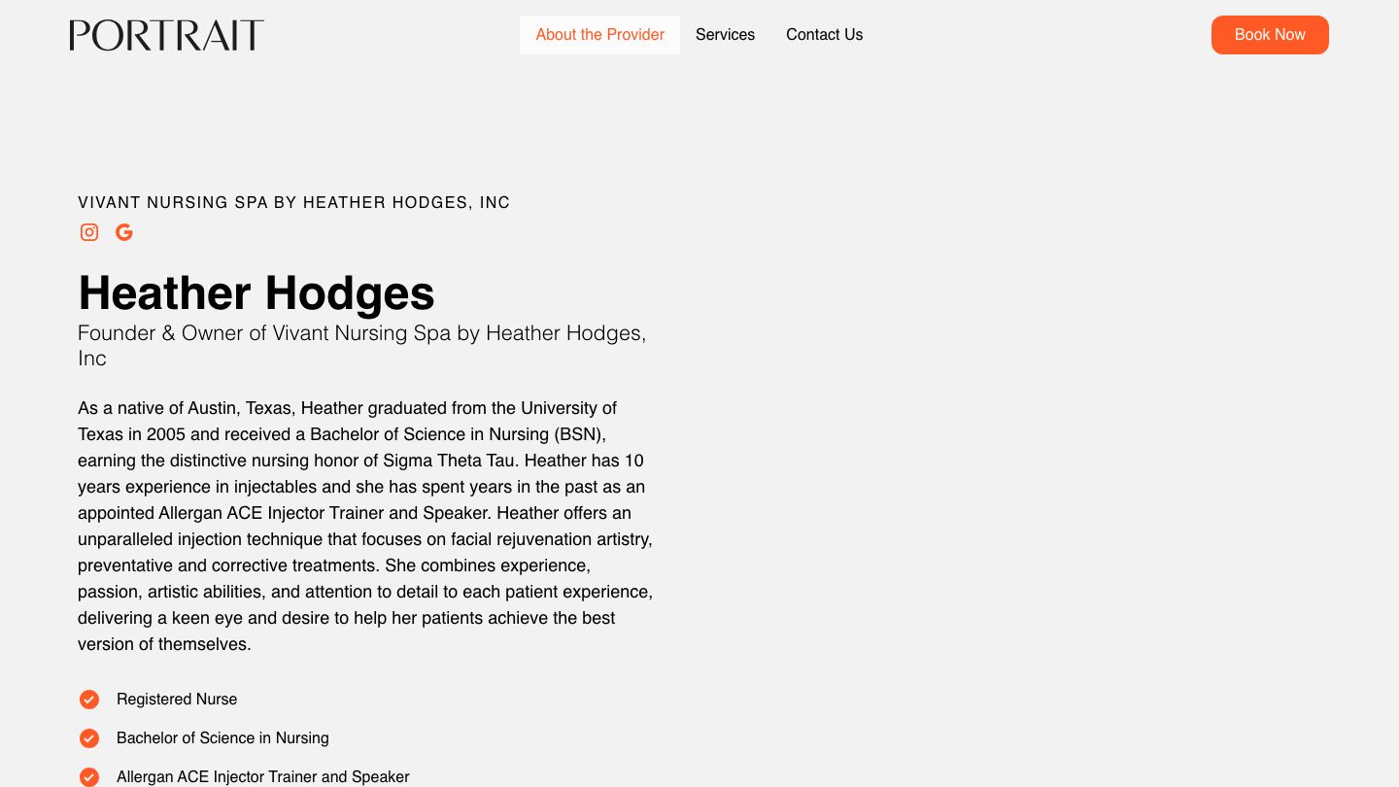1399x787 pixels.
Task: Click the checkmark beside Registered Nurse
Action: 89,700
